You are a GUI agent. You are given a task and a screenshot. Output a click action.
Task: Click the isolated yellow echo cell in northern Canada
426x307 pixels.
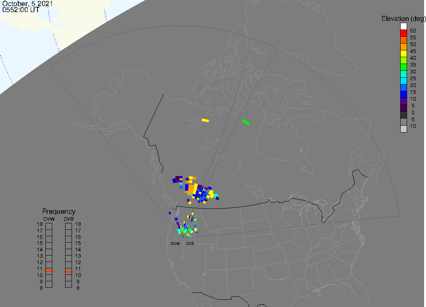point(205,120)
